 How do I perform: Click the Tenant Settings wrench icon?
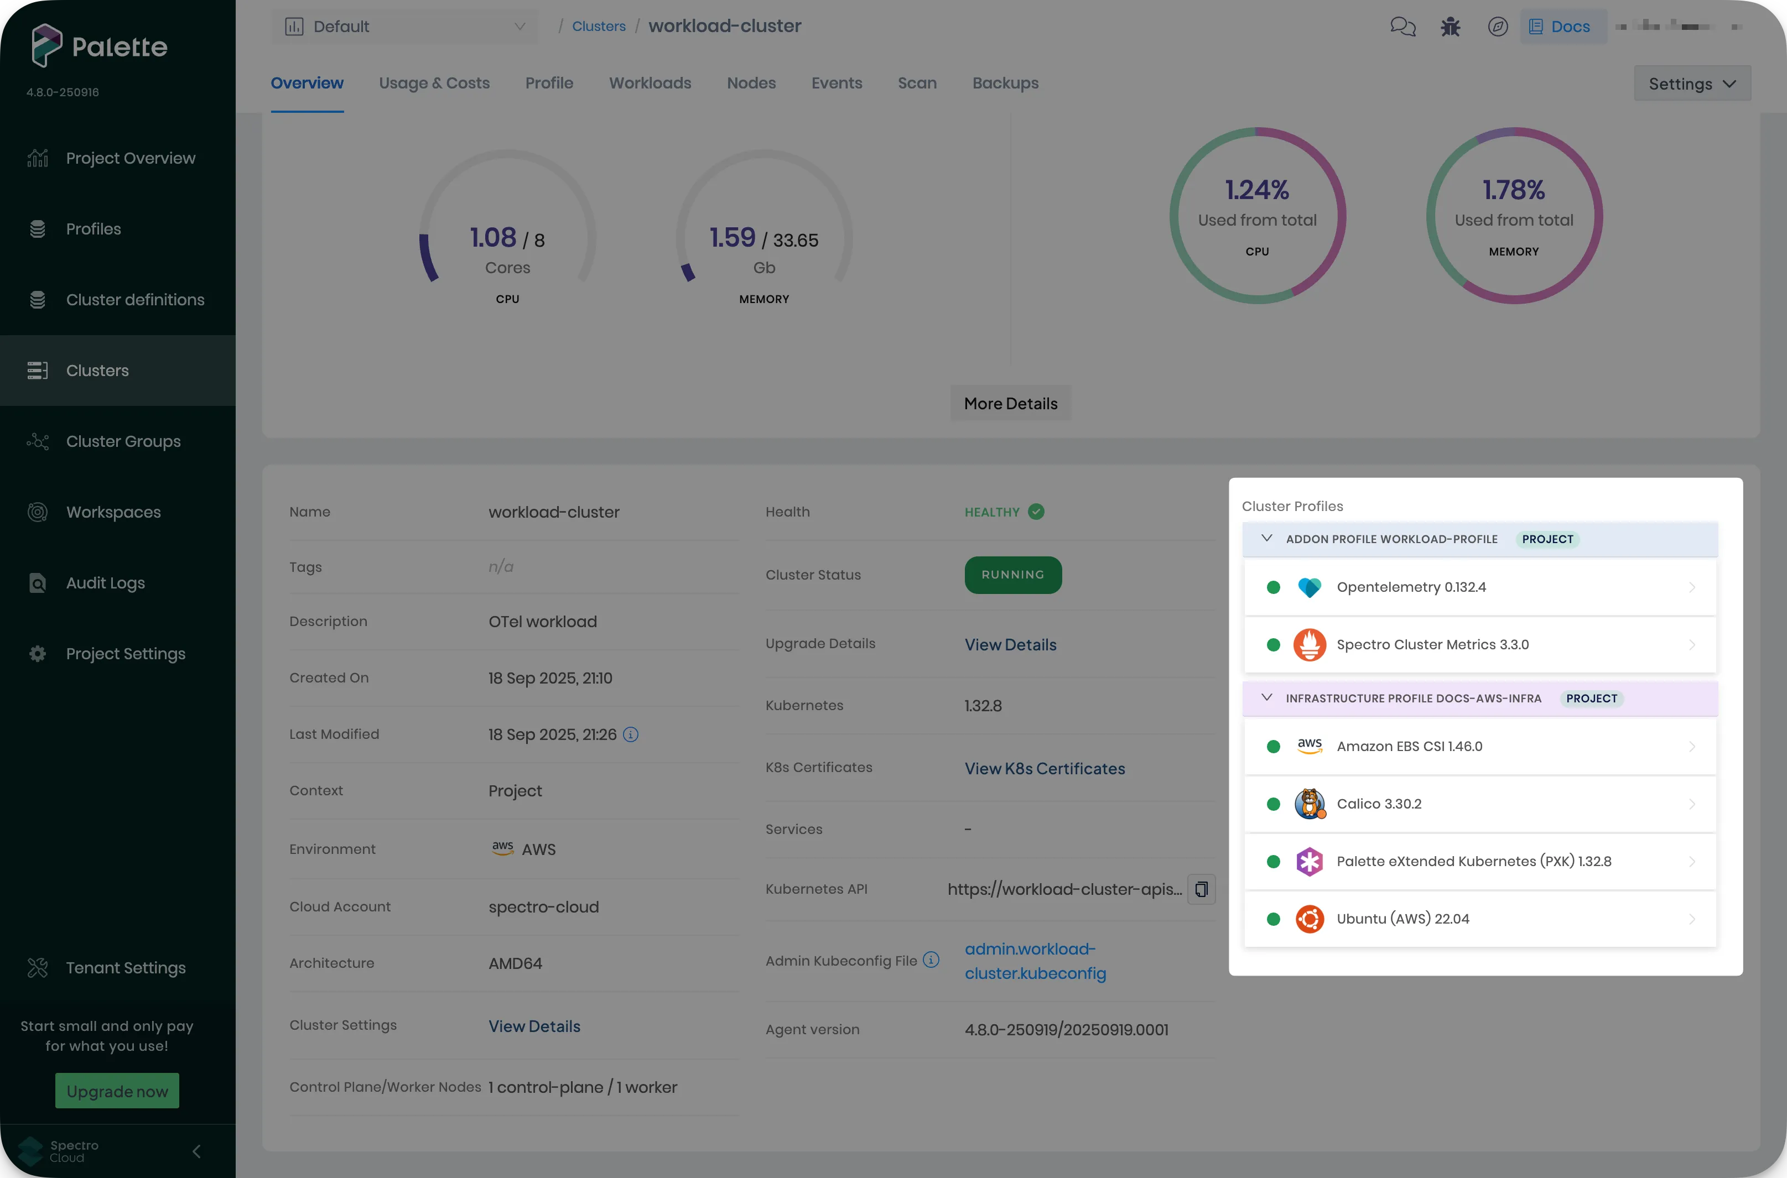coord(37,968)
